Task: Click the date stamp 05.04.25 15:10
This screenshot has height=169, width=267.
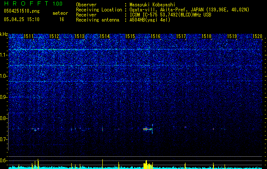Action: [x=22, y=19]
